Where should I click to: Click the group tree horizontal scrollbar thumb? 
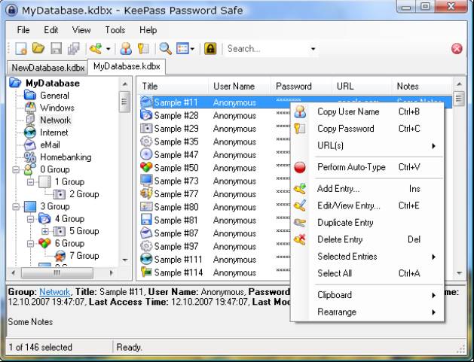[x=57, y=273]
